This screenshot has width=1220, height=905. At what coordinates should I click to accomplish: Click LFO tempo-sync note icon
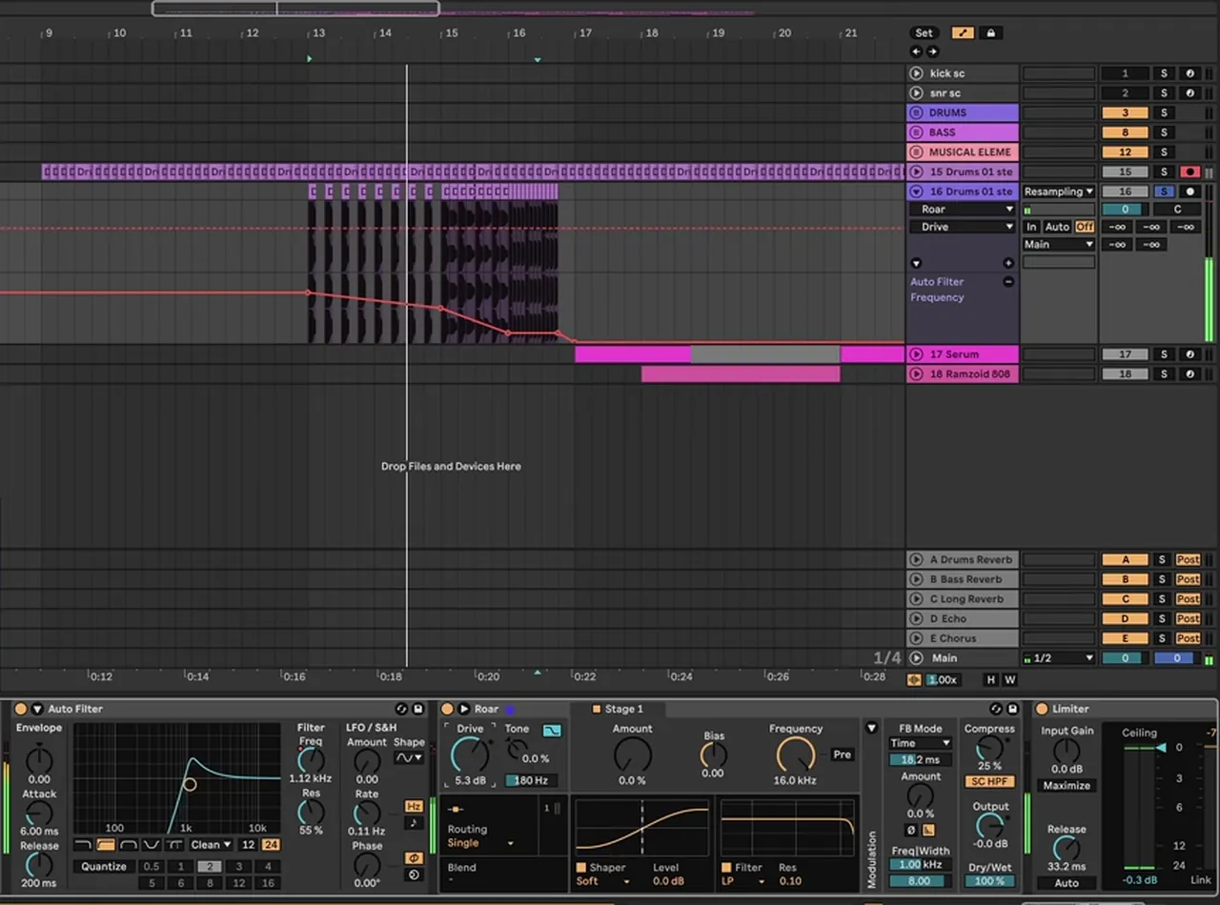pos(414,823)
